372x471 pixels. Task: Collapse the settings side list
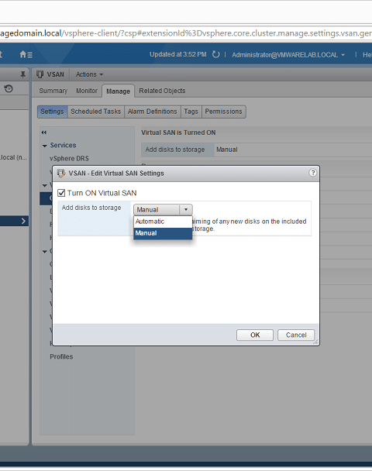(44, 132)
